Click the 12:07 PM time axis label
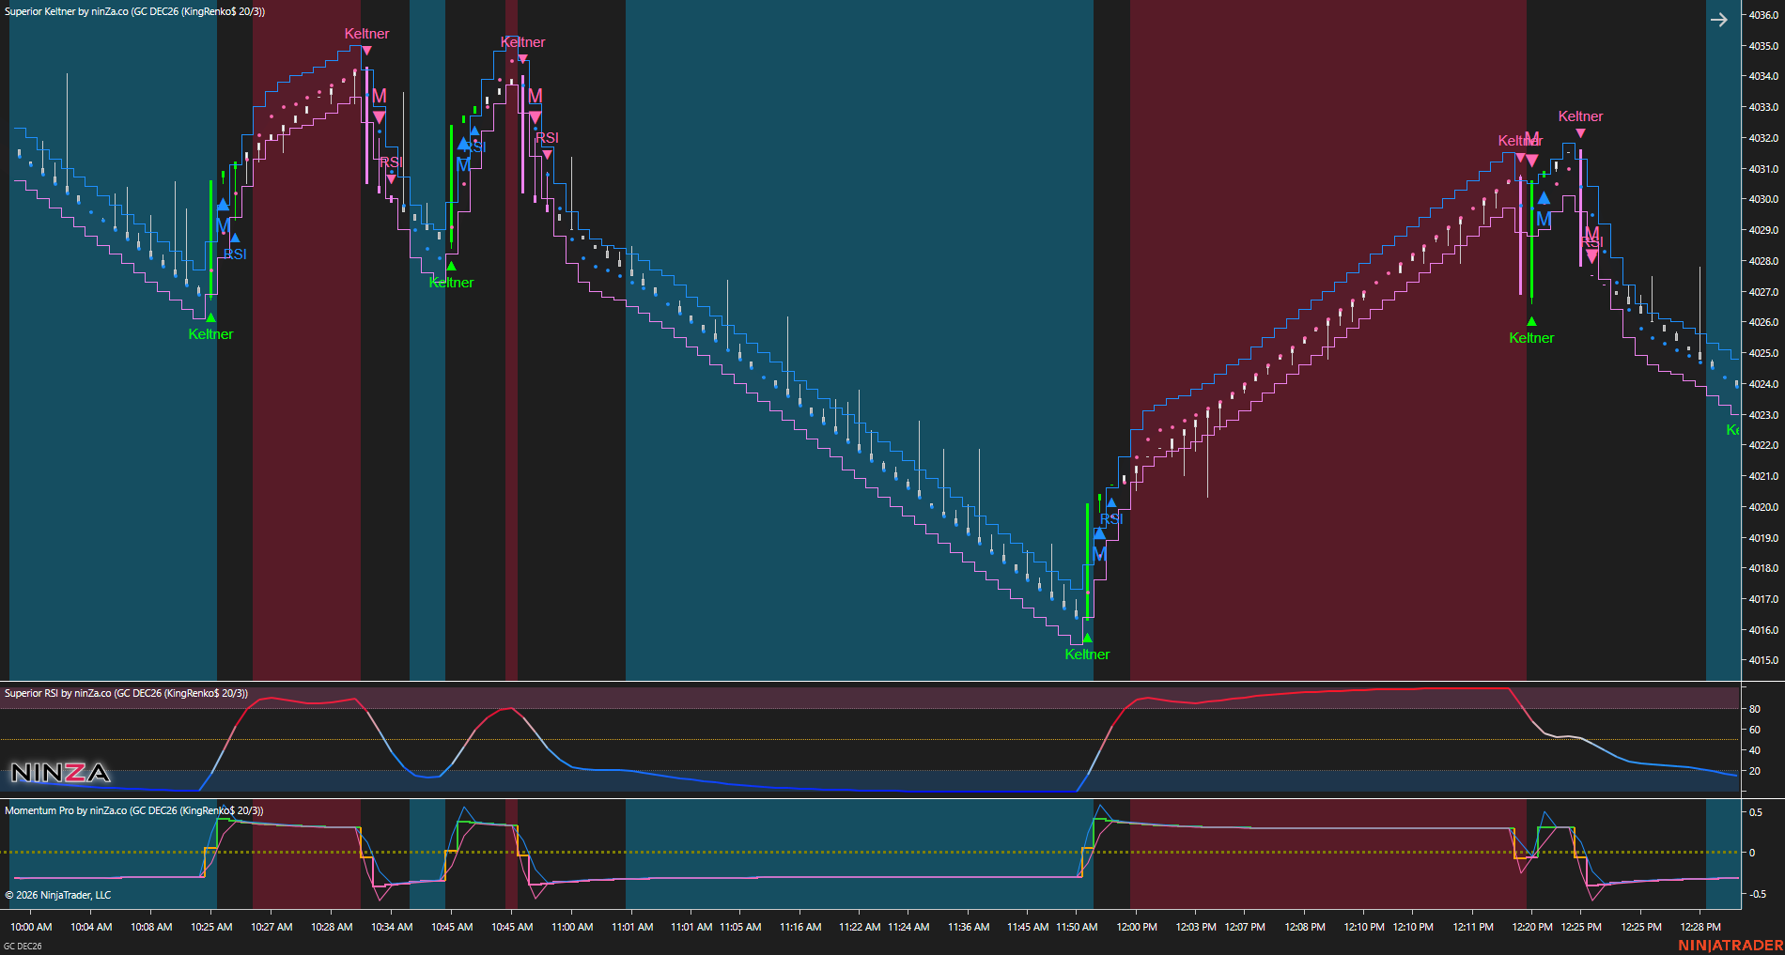This screenshot has height=955, width=1785. point(1245,927)
